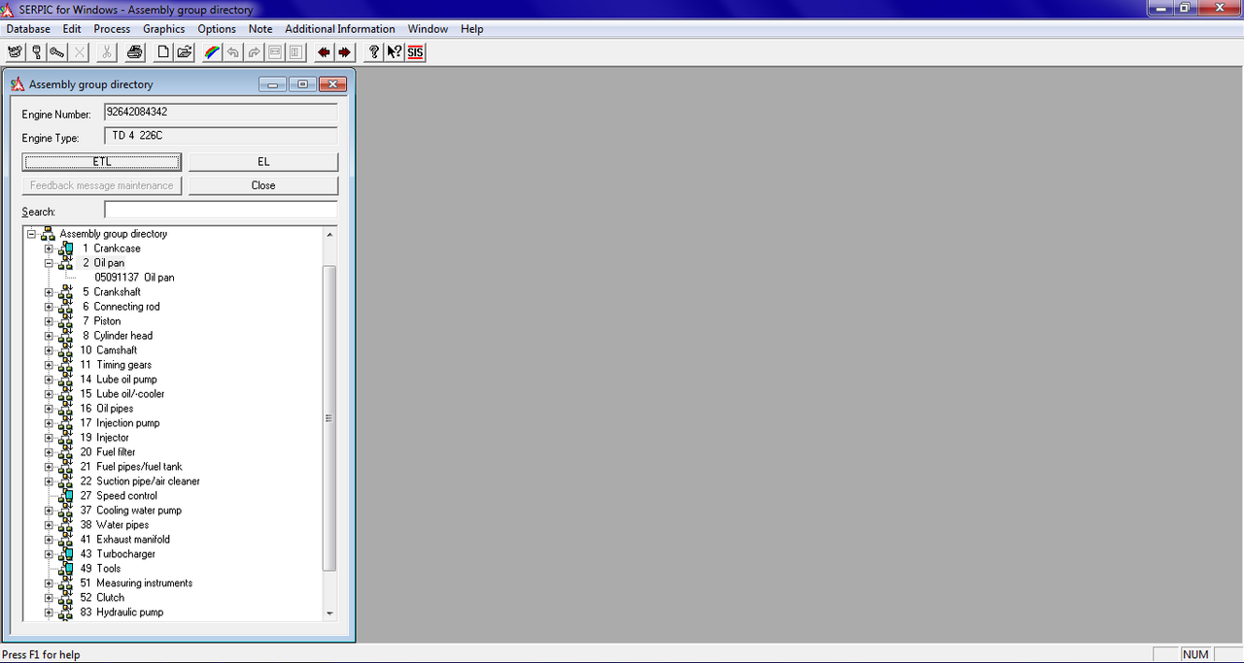Screen dimensions: 1244x663
Task: Click the Engine Type field
Action: pos(221,136)
